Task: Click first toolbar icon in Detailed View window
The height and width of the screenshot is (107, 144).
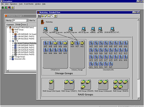Action: coord(39,16)
